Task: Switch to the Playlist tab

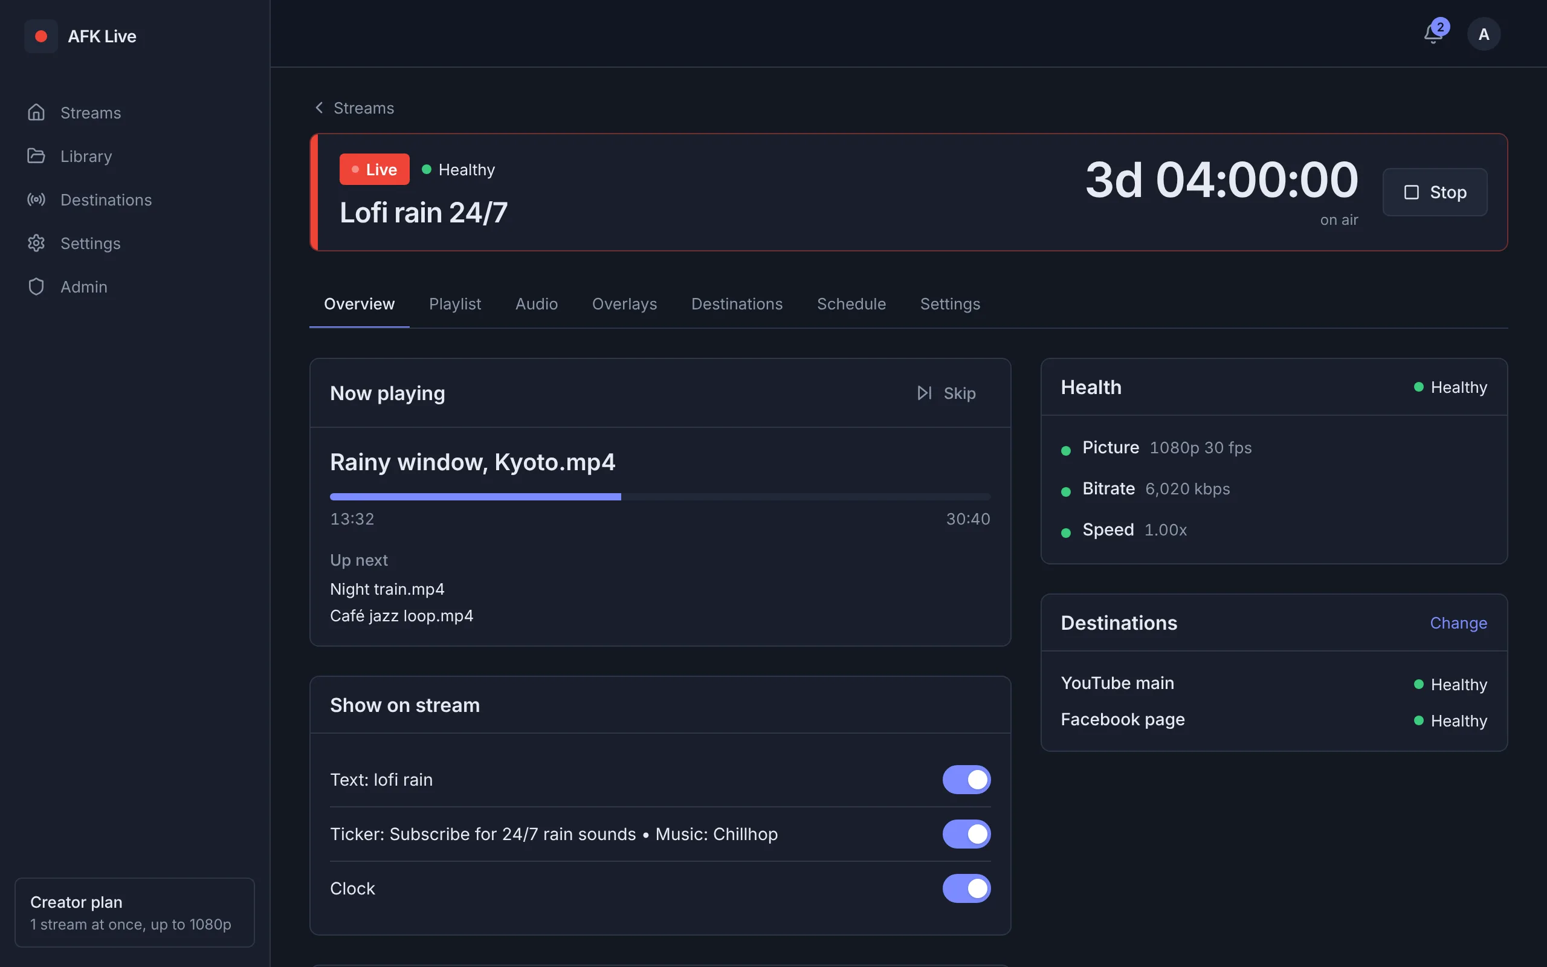Action: click(x=455, y=304)
